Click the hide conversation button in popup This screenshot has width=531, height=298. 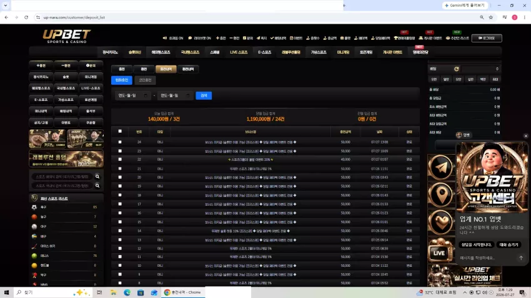coord(509,244)
